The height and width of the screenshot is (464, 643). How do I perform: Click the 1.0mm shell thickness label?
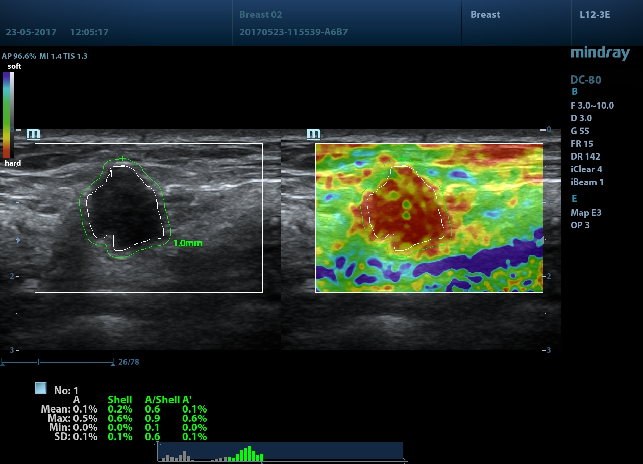[187, 243]
